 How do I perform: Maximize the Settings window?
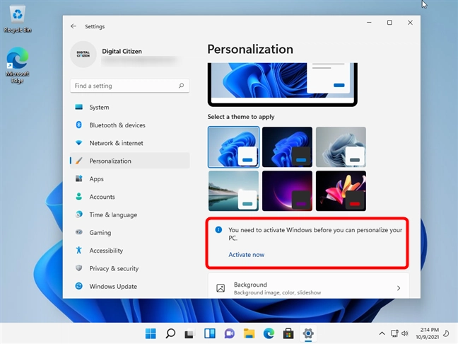click(x=389, y=23)
